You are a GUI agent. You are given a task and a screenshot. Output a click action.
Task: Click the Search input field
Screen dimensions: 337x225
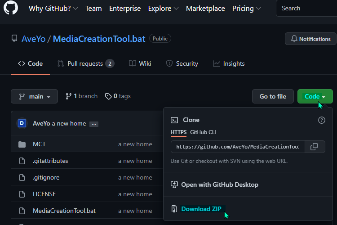click(x=307, y=9)
